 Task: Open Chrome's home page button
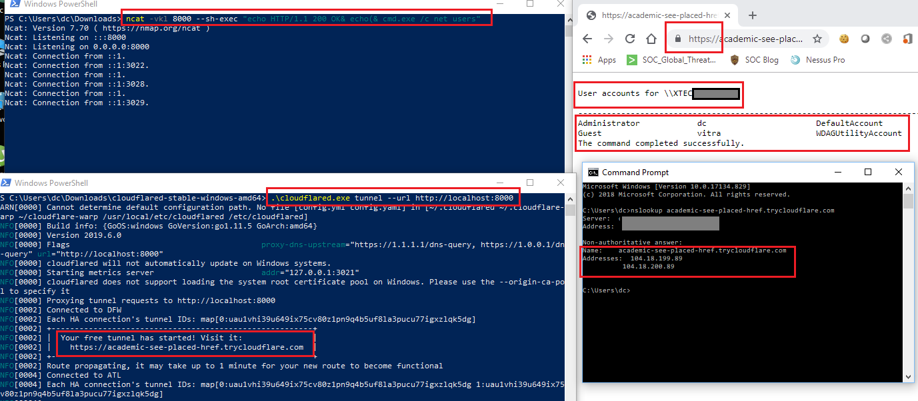coord(651,39)
